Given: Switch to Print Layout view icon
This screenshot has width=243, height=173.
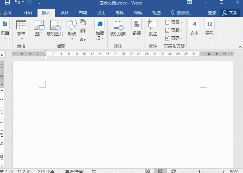Looking at the screenshot, I should [161, 171].
